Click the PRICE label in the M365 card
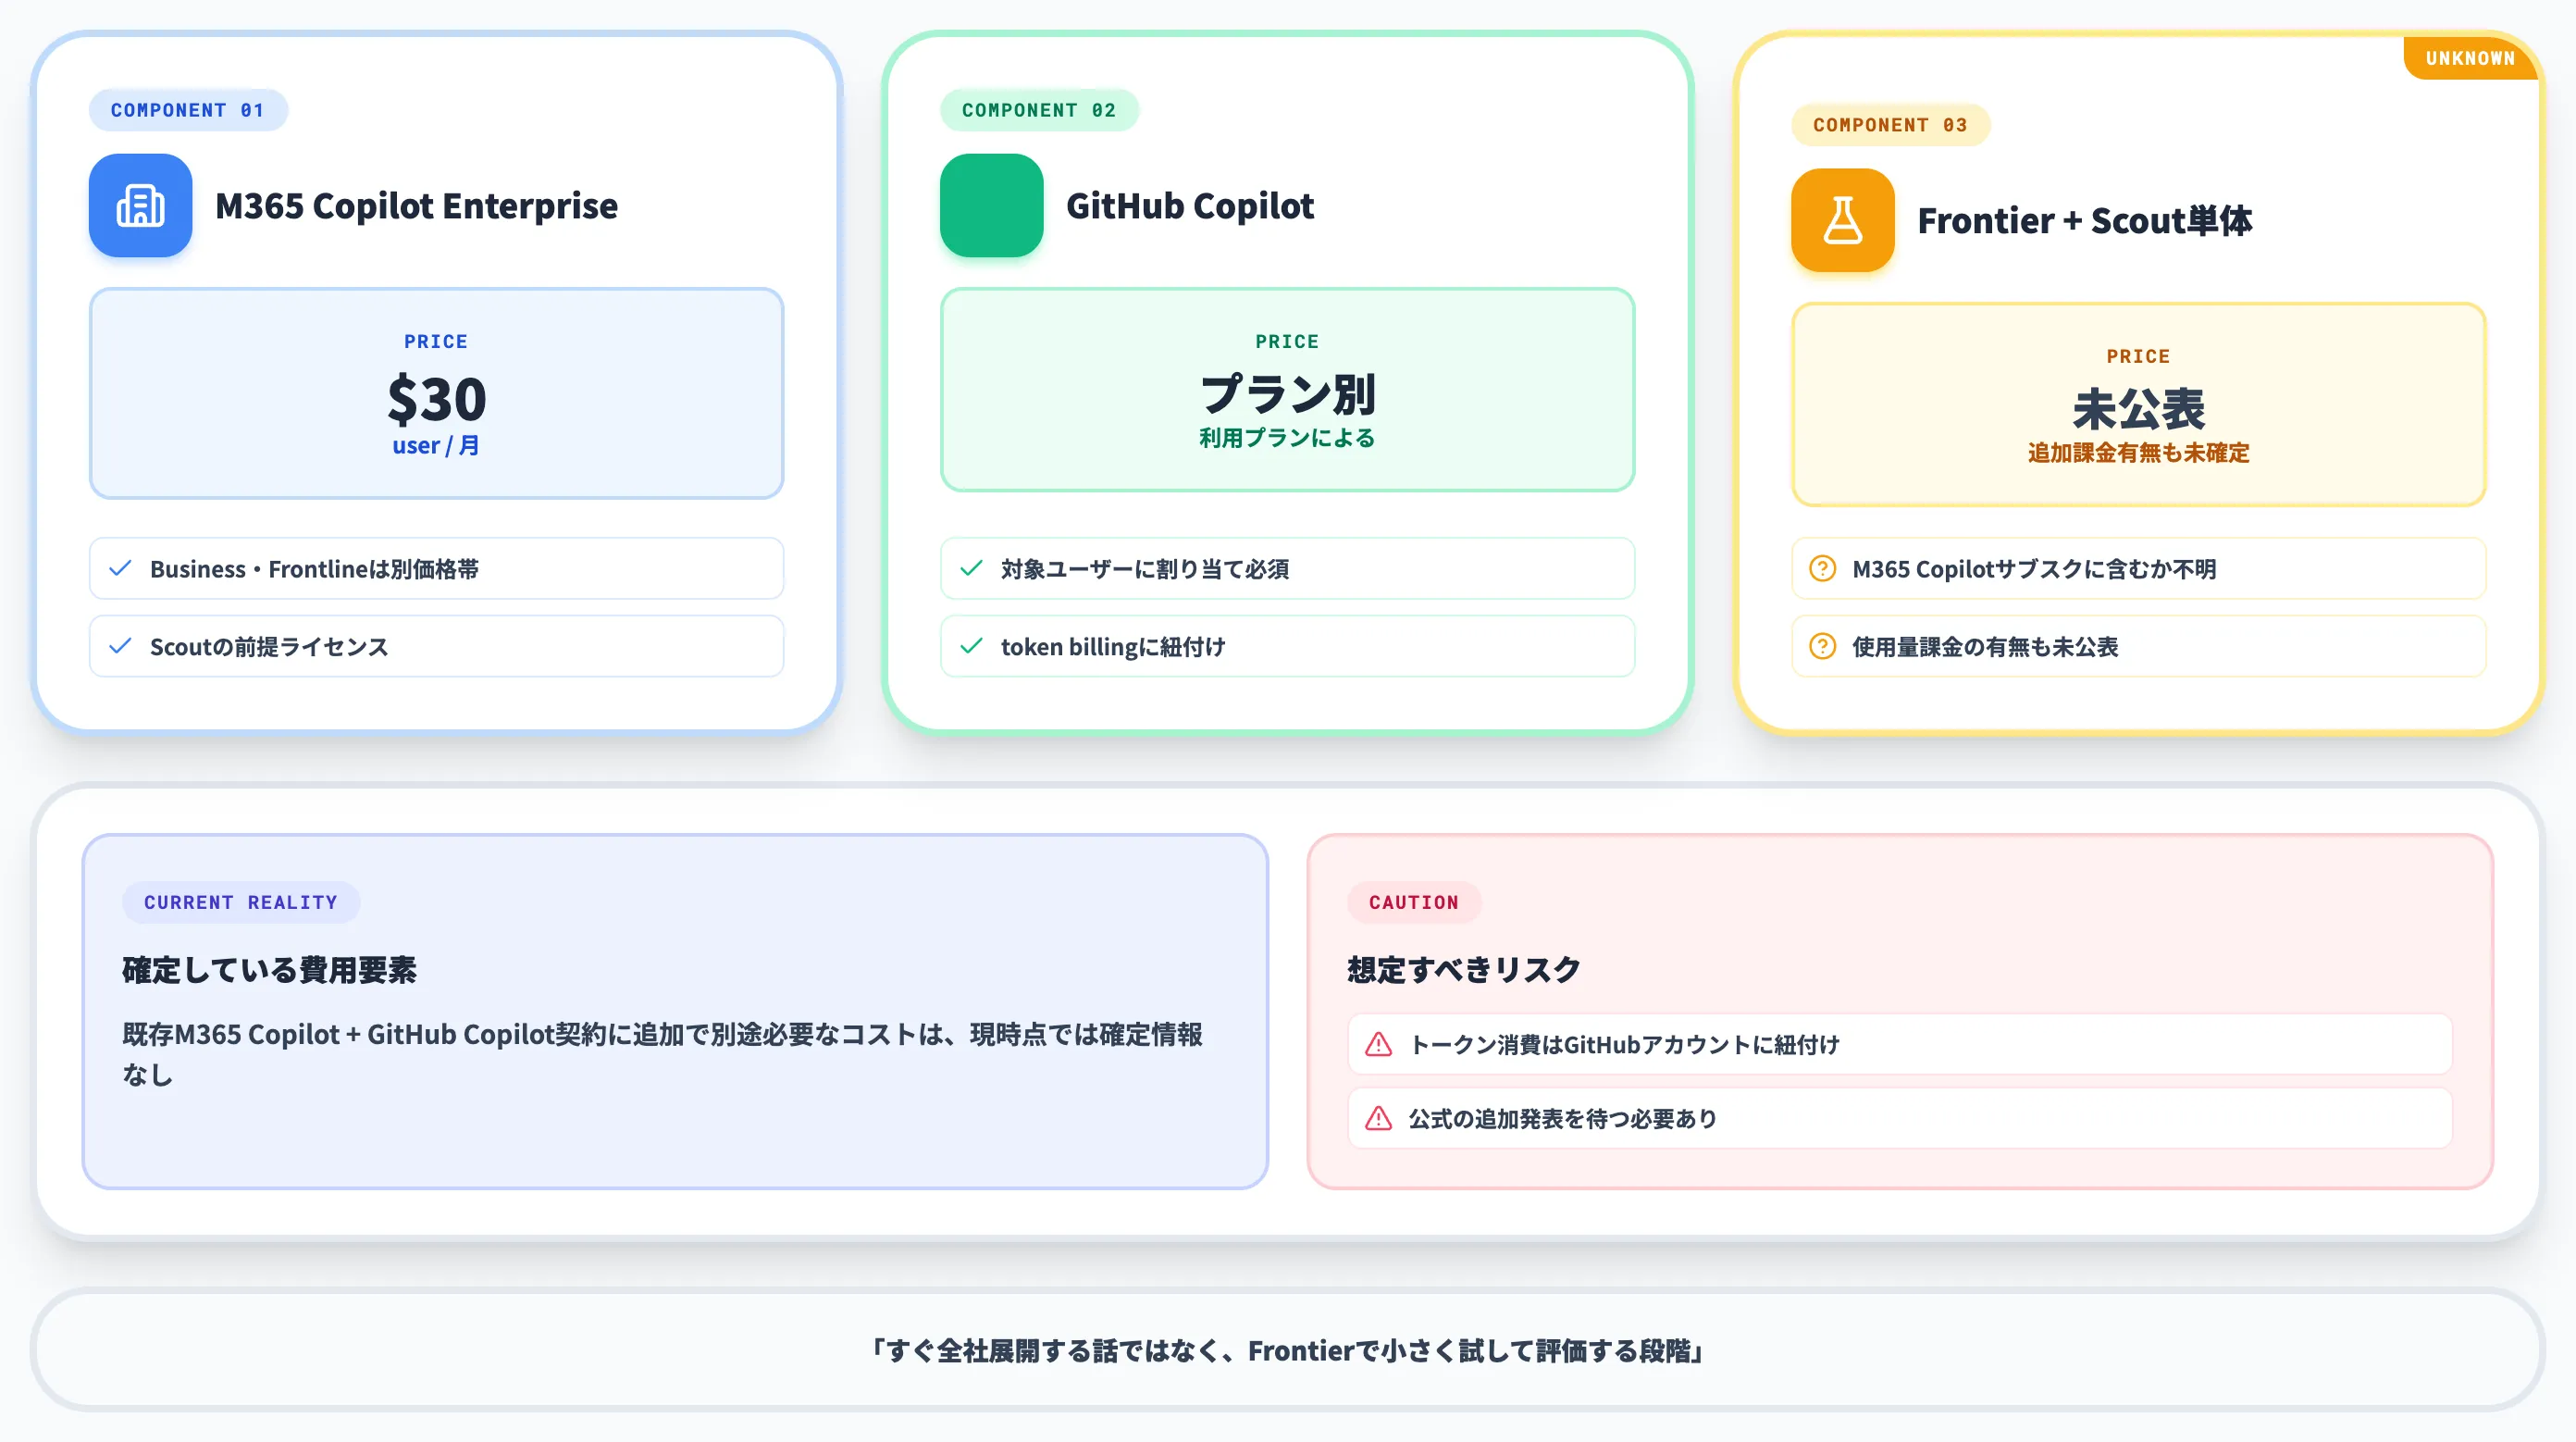This screenshot has width=2576, height=1442. 436,341
